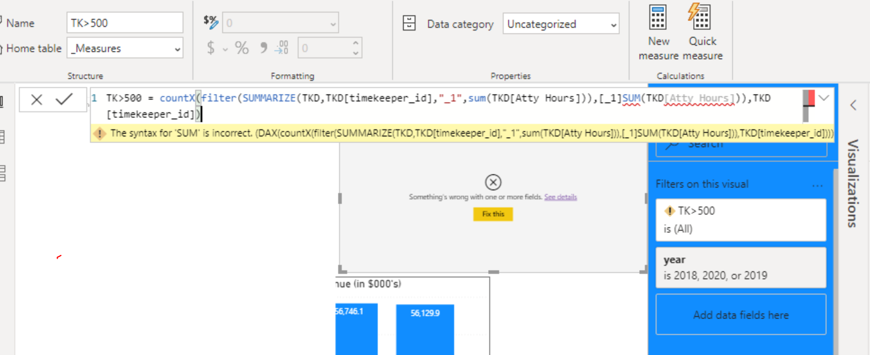Click the New measure calculator icon
This screenshot has height=355, width=870.
[x=658, y=18]
